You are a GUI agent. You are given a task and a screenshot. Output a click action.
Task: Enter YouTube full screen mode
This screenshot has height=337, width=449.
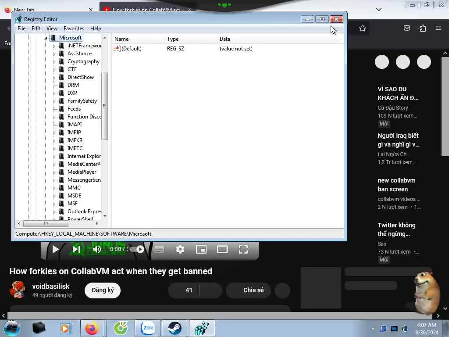tap(243, 249)
